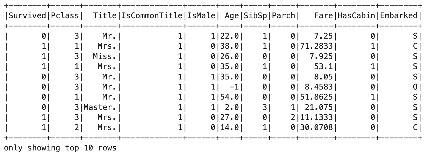Select the Title column header
The image size is (427, 154).
click(x=105, y=16)
